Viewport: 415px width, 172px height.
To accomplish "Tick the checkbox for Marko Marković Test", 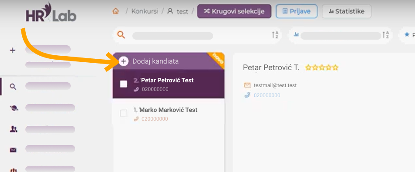I will pyautogui.click(x=124, y=114).
